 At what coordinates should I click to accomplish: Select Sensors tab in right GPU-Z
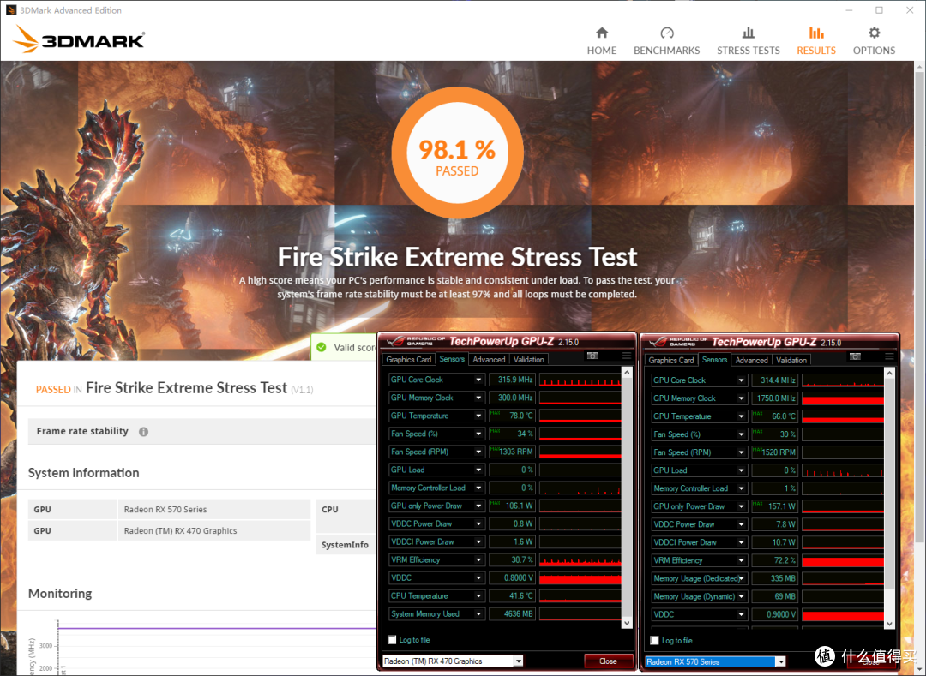coord(714,359)
